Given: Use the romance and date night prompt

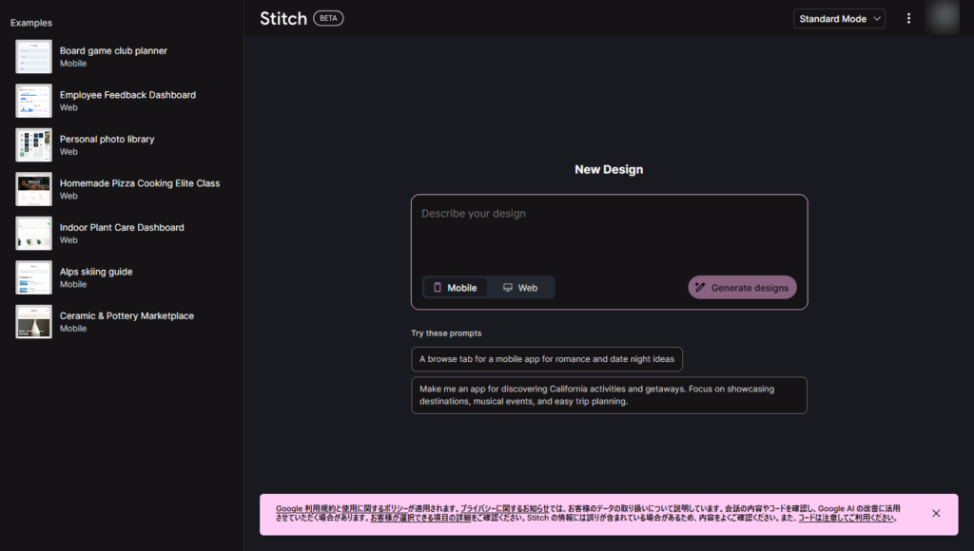Looking at the screenshot, I should click(547, 359).
